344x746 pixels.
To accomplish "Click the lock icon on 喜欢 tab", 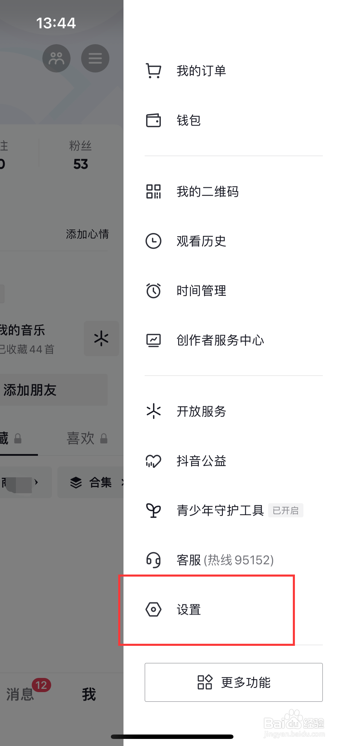I will point(103,439).
